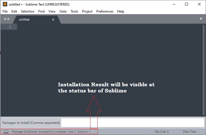Close the untitled tab via unsaved dot
This screenshot has height=135, width=206.
click(53, 20)
